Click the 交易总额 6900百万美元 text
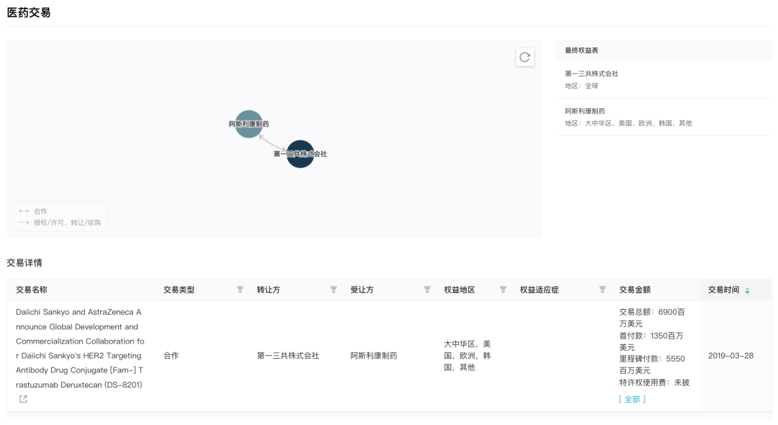This screenshot has height=425, width=778. (x=651, y=318)
